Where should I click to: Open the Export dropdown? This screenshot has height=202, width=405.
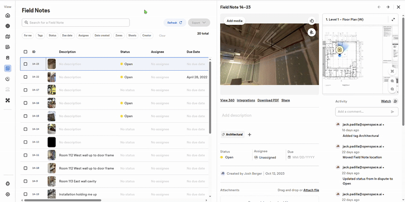(199, 23)
